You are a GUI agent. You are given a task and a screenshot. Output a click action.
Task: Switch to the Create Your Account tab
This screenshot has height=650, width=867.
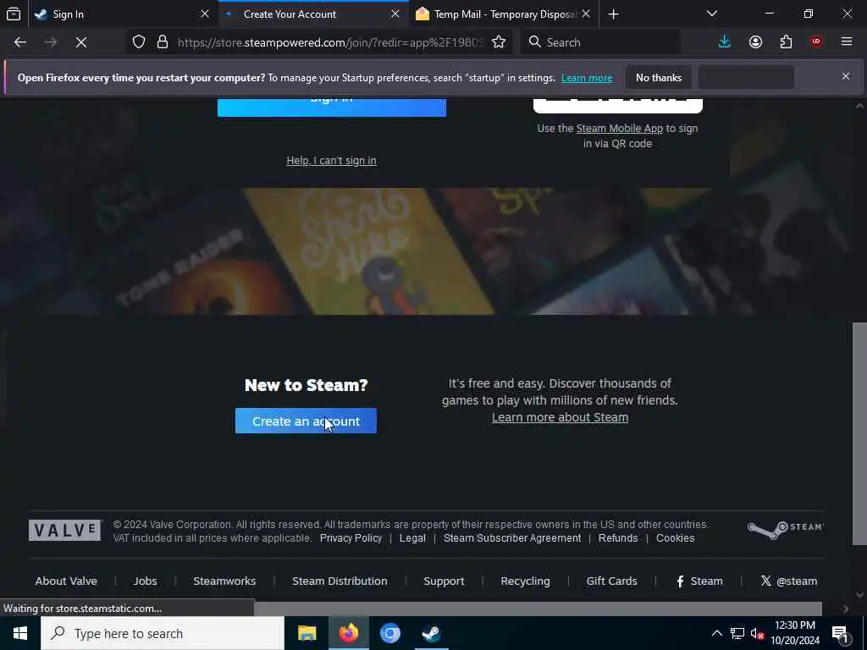[x=313, y=14]
